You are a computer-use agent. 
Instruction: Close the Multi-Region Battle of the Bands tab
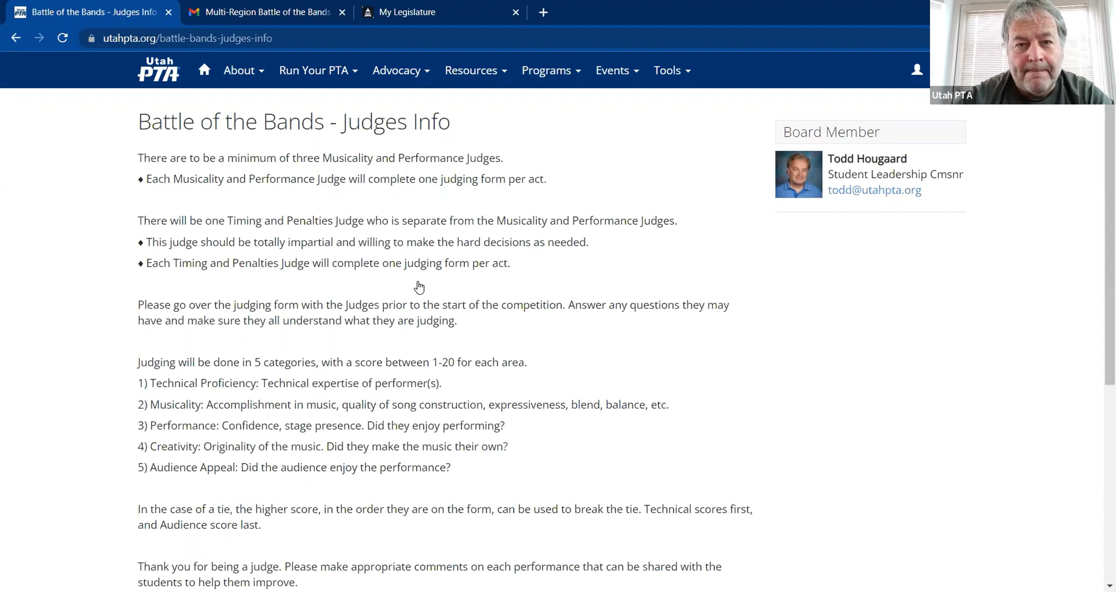[x=342, y=13]
